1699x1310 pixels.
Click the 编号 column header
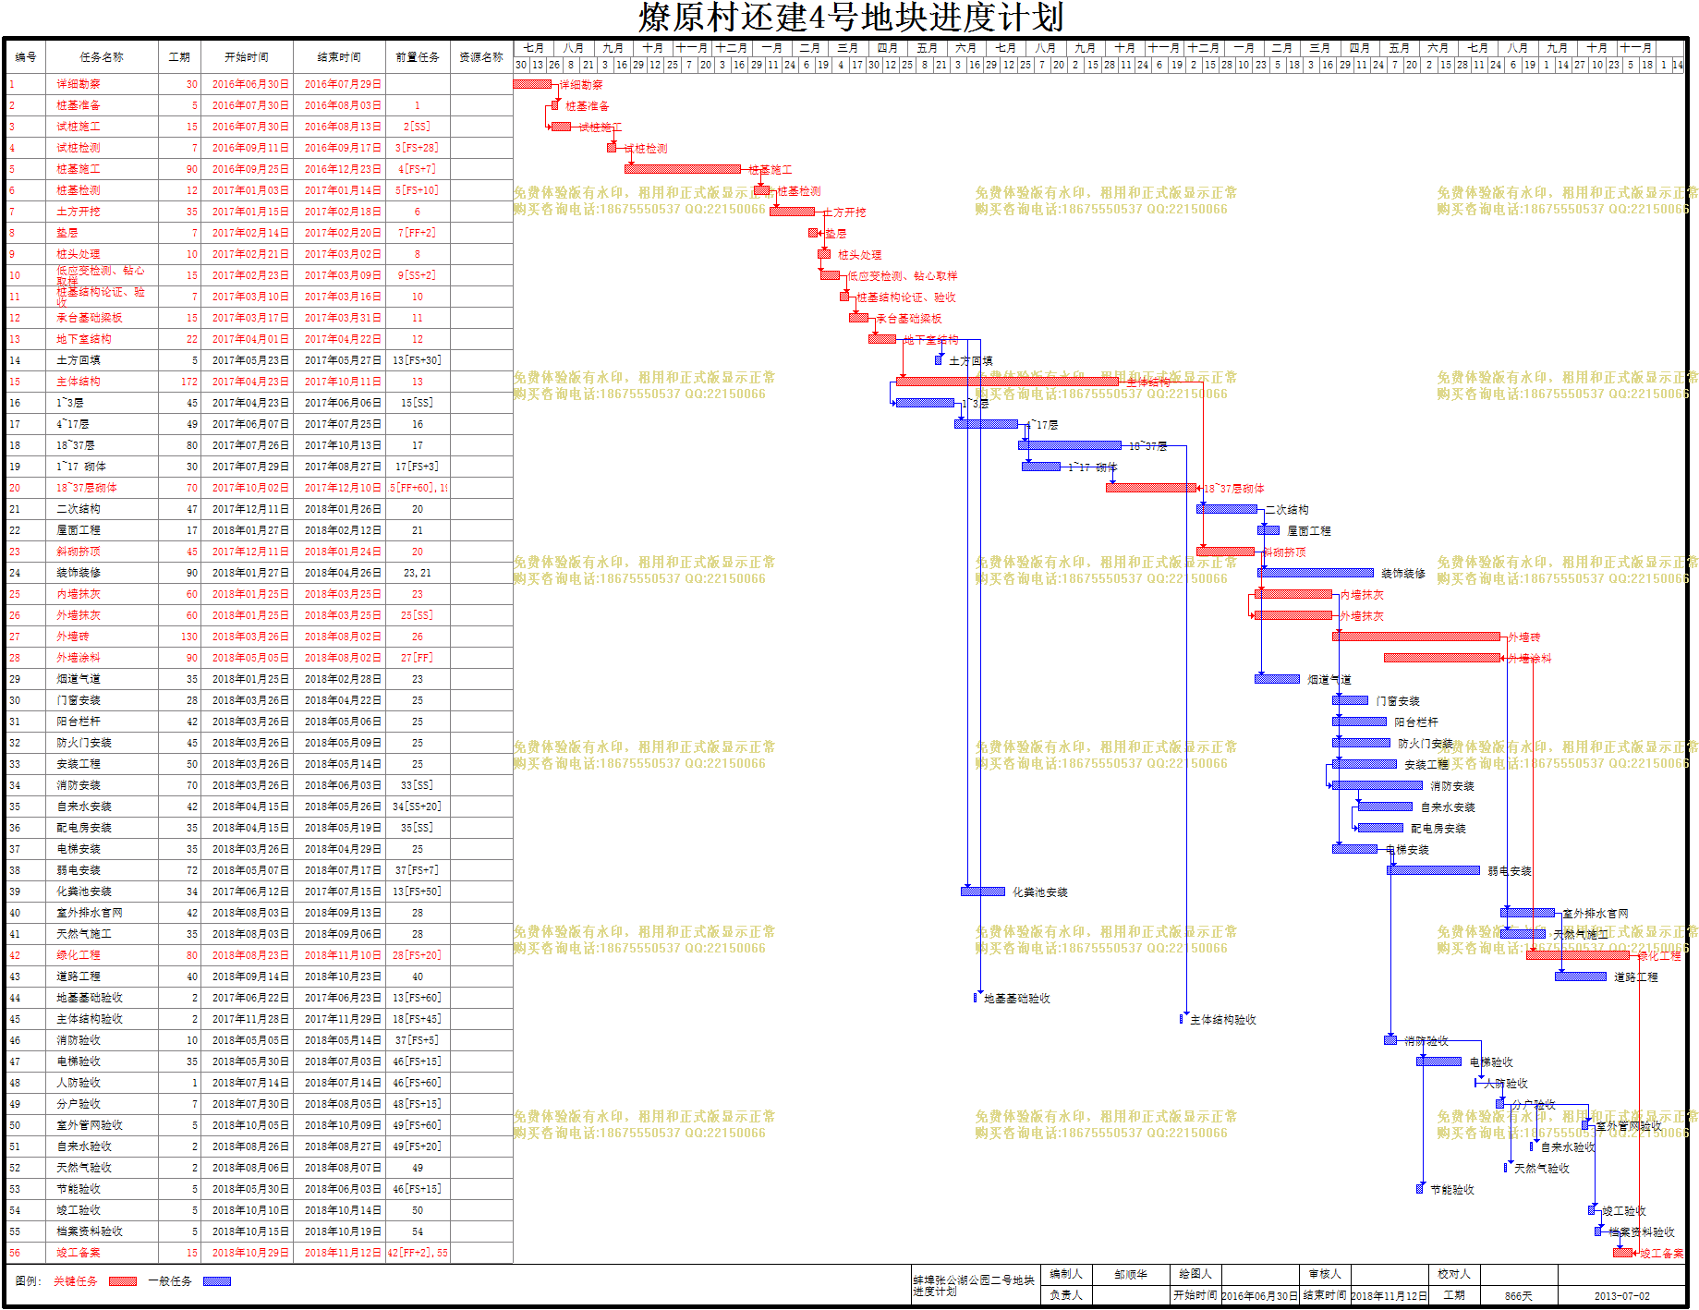pyautogui.click(x=26, y=57)
